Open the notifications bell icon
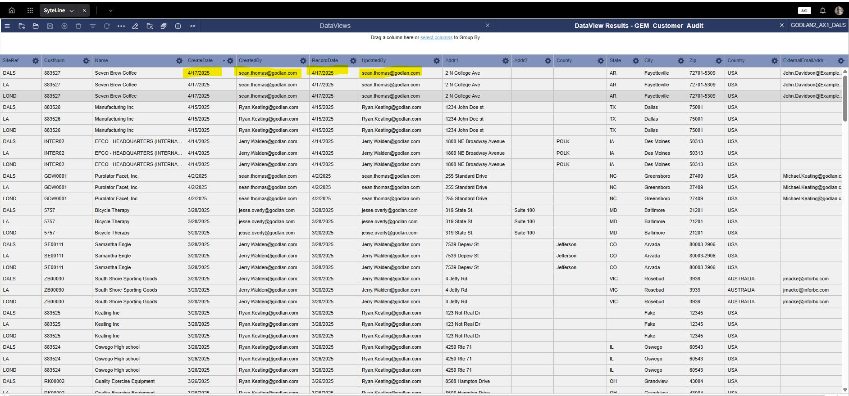Viewport: 849px width, 396px height. click(x=822, y=10)
